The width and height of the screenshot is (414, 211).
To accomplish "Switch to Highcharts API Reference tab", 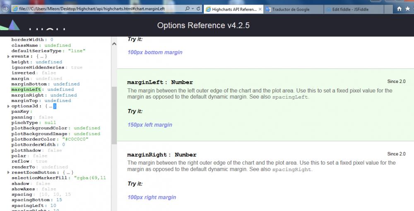I will pyautogui.click(x=233, y=9).
